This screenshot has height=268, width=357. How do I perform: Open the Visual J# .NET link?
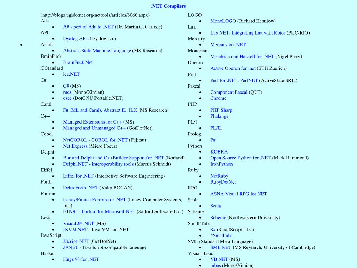click(78, 223)
